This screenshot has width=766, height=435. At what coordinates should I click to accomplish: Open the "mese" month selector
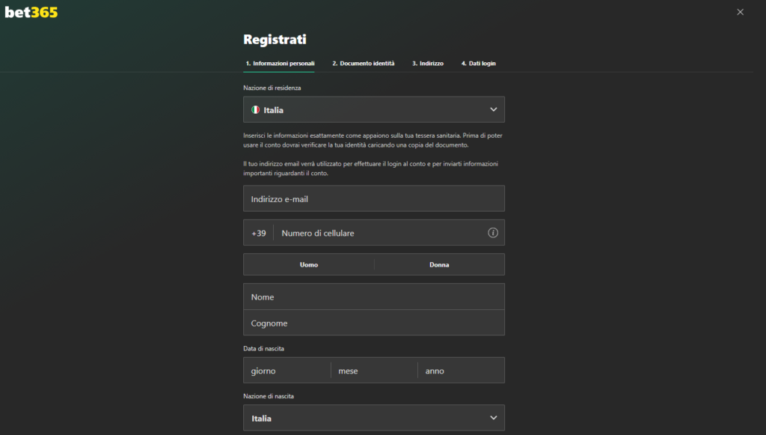click(373, 370)
